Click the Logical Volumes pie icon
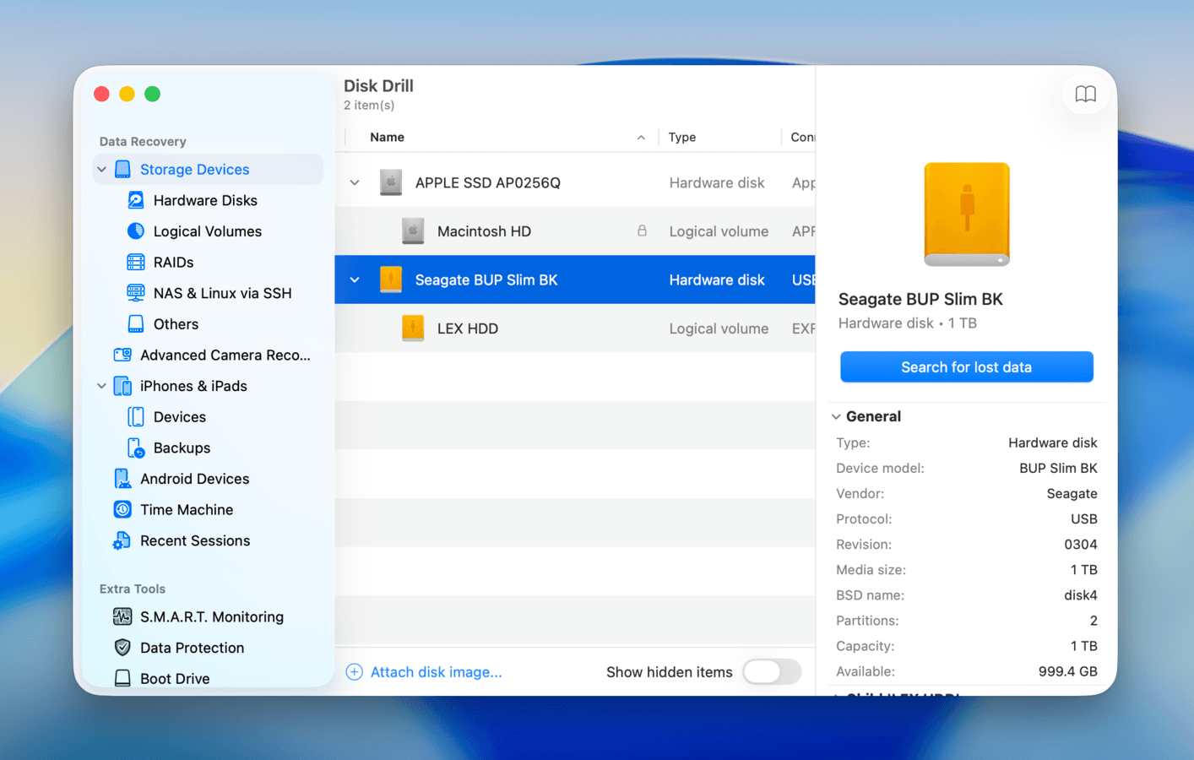This screenshot has height=760, width=1194. point(135,231)
